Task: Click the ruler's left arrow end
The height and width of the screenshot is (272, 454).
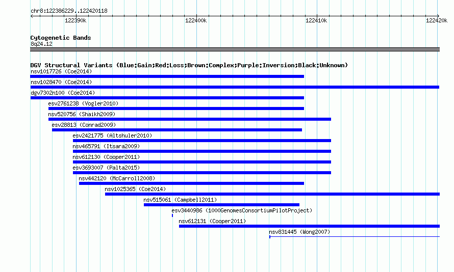Action: tap(32, 16)
